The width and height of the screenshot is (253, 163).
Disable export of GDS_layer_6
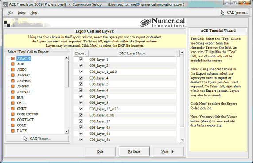coord(81,90)
